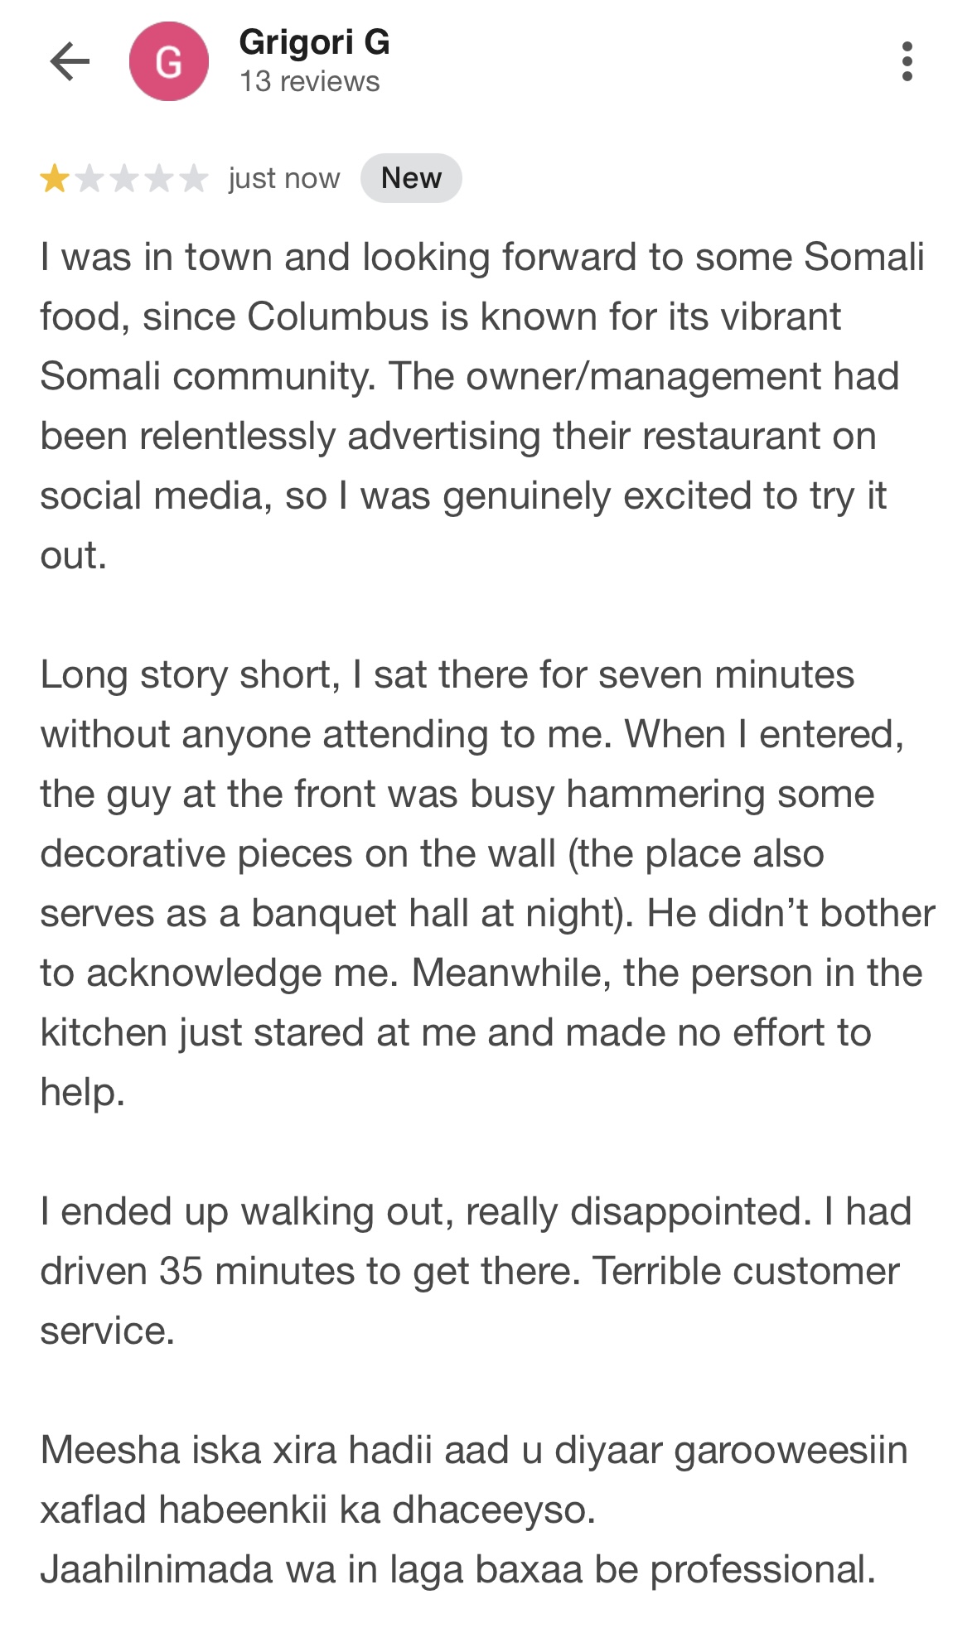Open reviewer name Grigori G
Image resolution: width=977 pixels, height=1633 pixels.
pos(314,42)
